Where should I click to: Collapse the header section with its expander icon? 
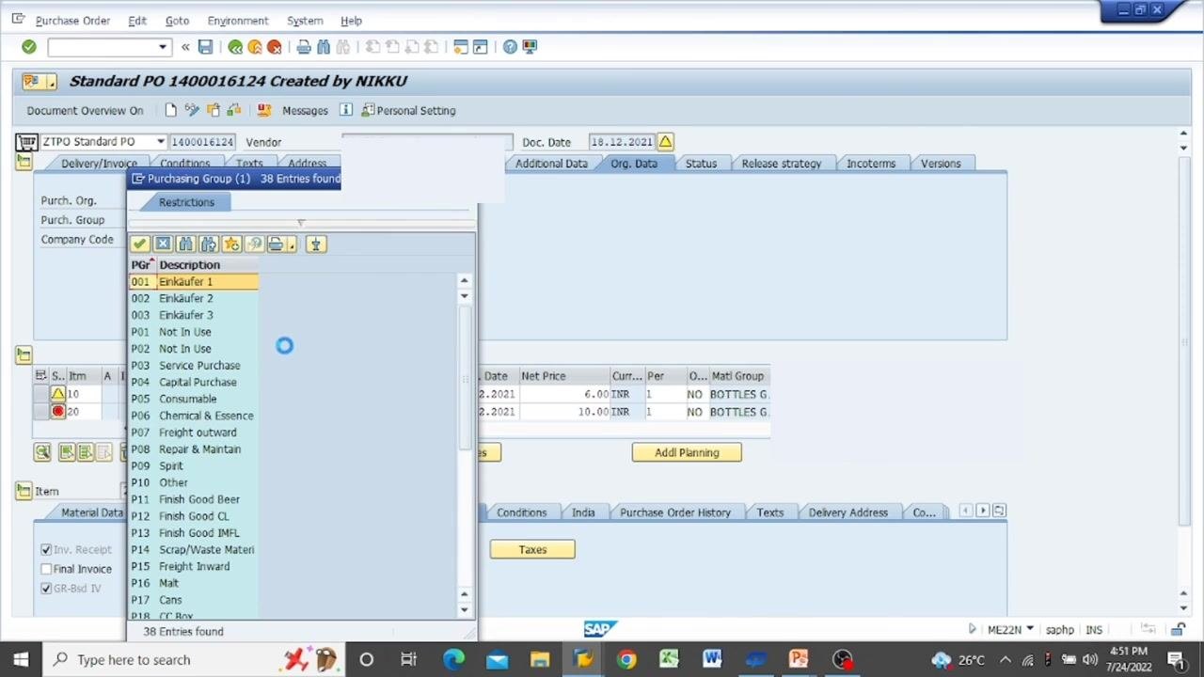point(24,163)
